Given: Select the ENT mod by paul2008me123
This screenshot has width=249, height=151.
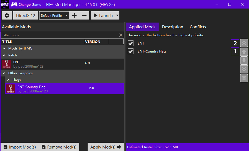Looking at the screenshot, I should click(62, 64).
